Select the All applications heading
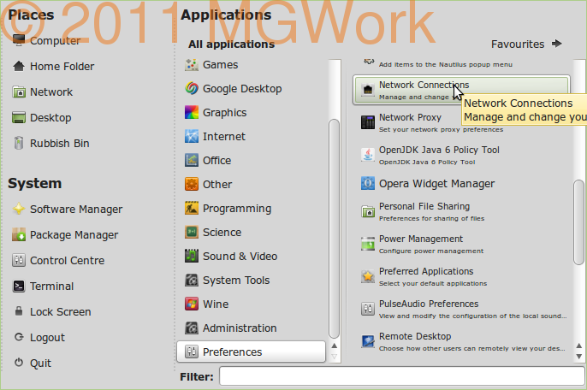 [x=231, y=44]
